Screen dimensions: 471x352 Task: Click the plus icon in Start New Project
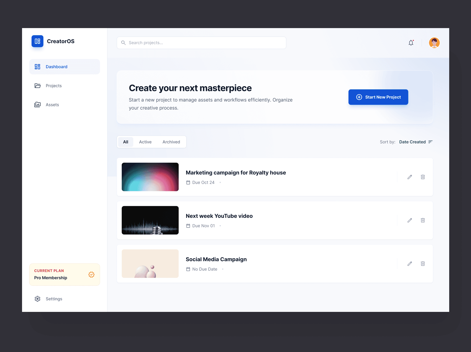coord(359,97)
